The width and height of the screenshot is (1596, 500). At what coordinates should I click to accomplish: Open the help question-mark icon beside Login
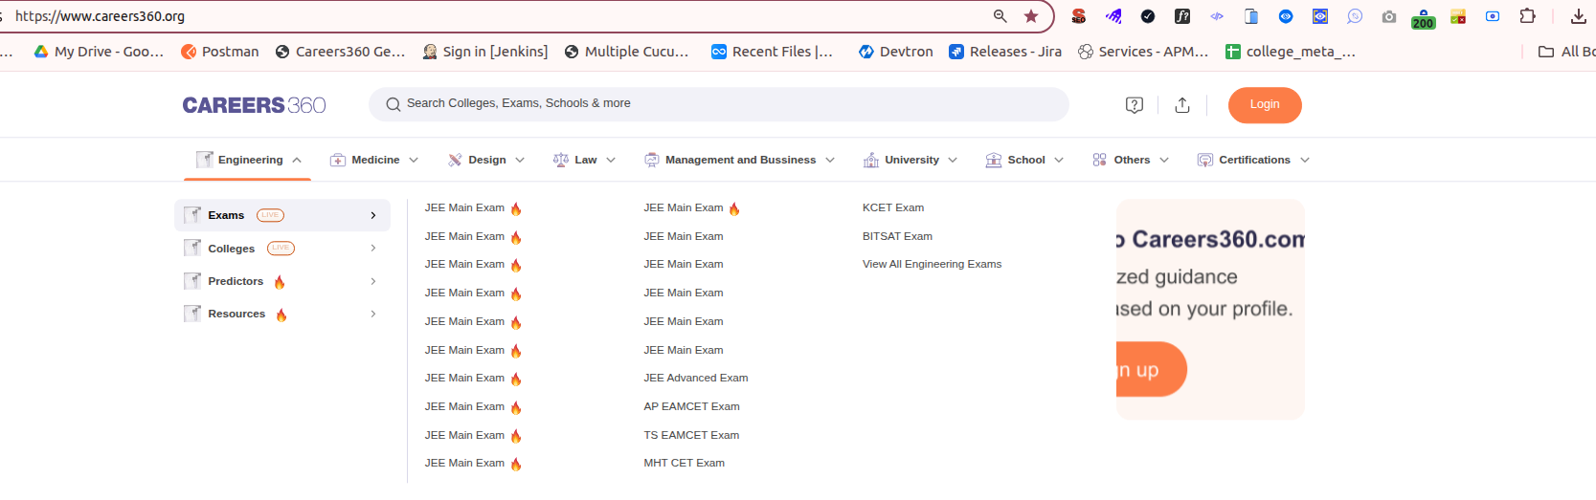1135,105
